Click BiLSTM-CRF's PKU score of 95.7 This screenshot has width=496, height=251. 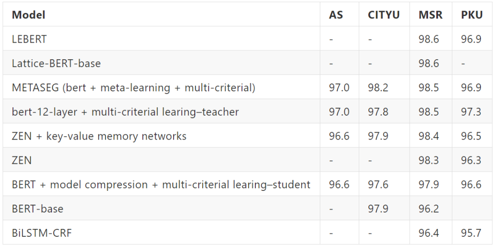tap(471, 233)
